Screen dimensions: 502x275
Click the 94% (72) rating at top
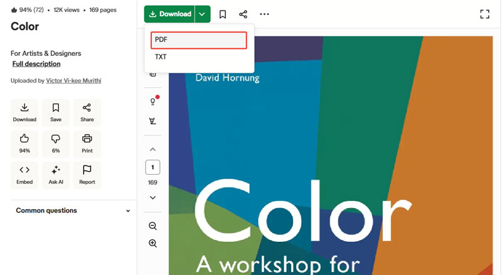(27, 10)
